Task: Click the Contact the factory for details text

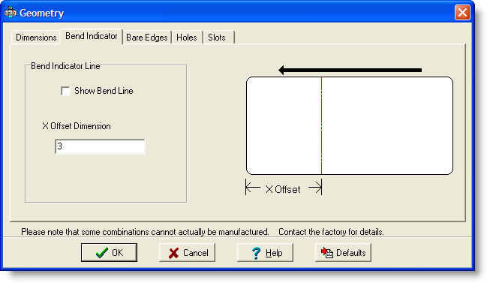Action: (331, 232)
